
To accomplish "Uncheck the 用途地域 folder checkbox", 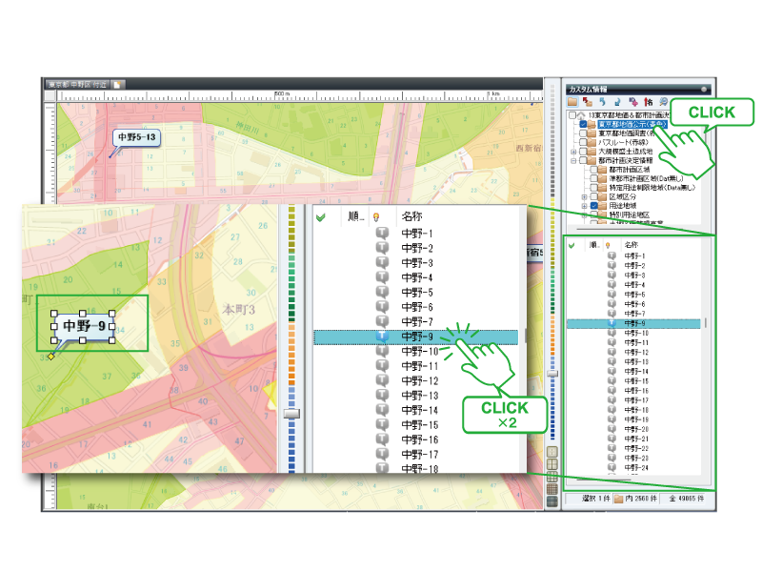I will point(593,206).
